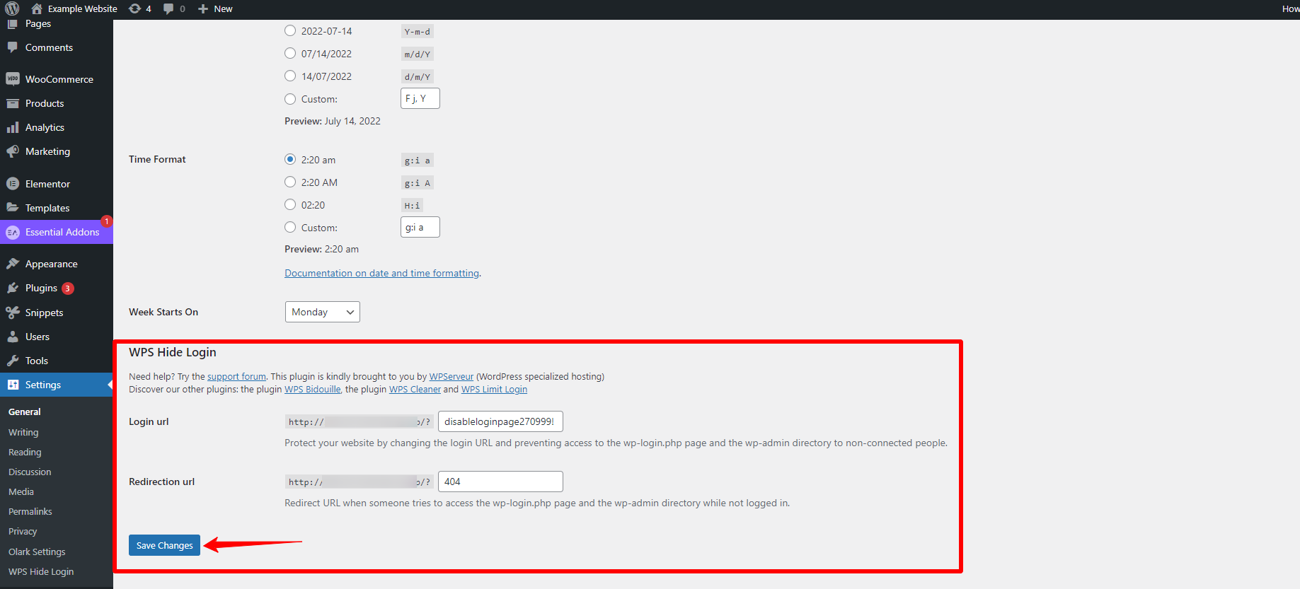Click the WordPress logo icon

[x=12, y=8]
